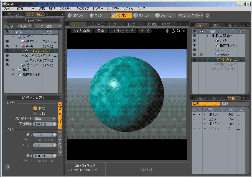This screenshot has height=177, width=252.
Task: Click the viewport pan (move arrows) icon
Action: pos(168,31)
